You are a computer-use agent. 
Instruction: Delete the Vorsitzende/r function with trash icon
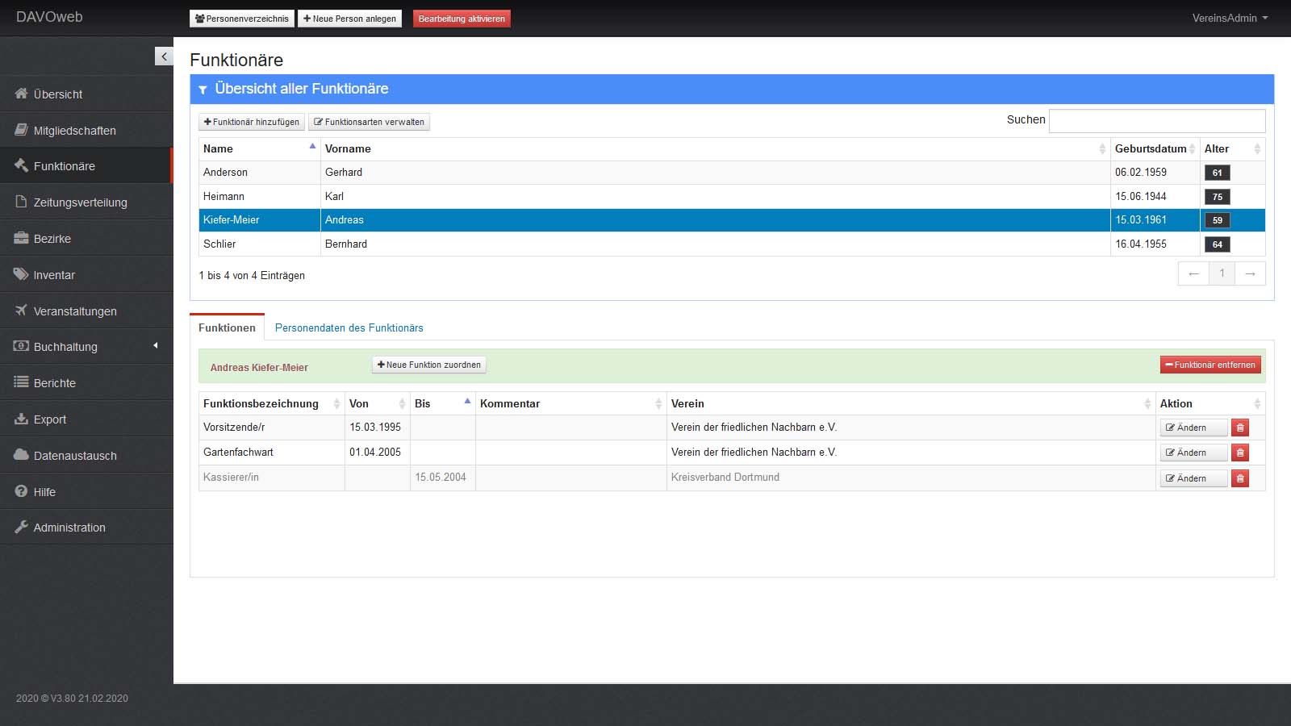(x=1240, y=428)
